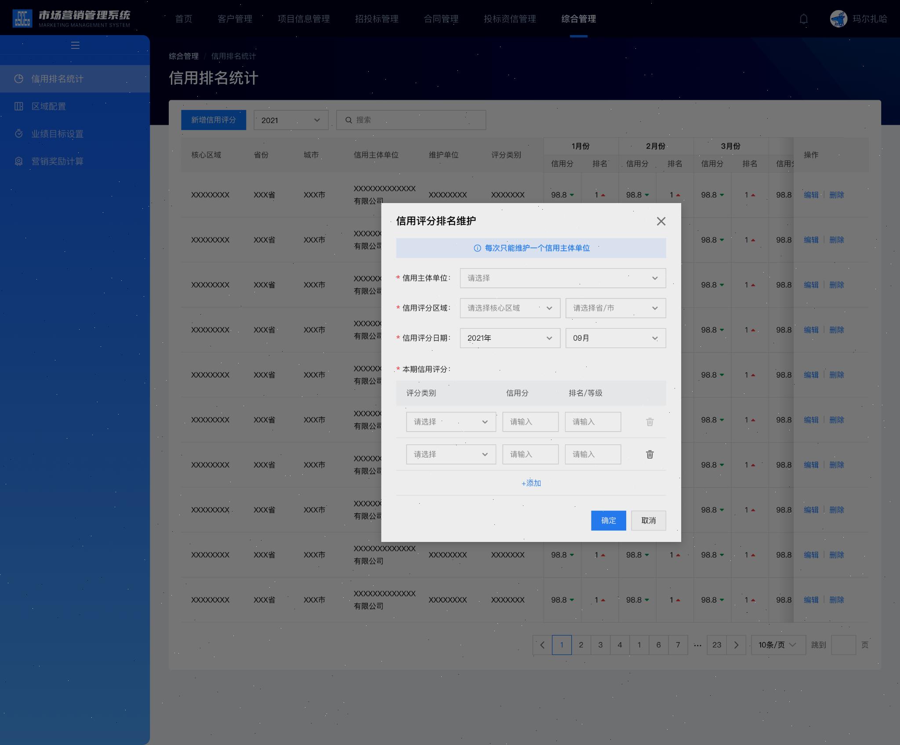Click the 业绩目标设置 sidebar icon
The height and width of the screenshot is (745, 900).
click(18, 134)
